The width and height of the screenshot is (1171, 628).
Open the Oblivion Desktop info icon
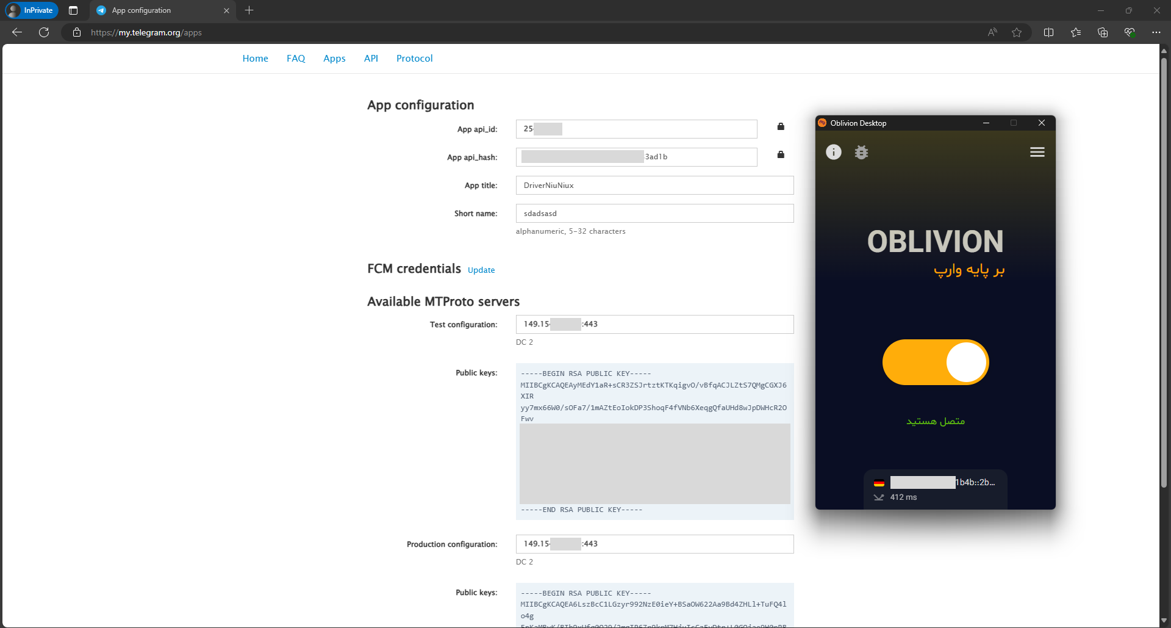pos(833,152)
